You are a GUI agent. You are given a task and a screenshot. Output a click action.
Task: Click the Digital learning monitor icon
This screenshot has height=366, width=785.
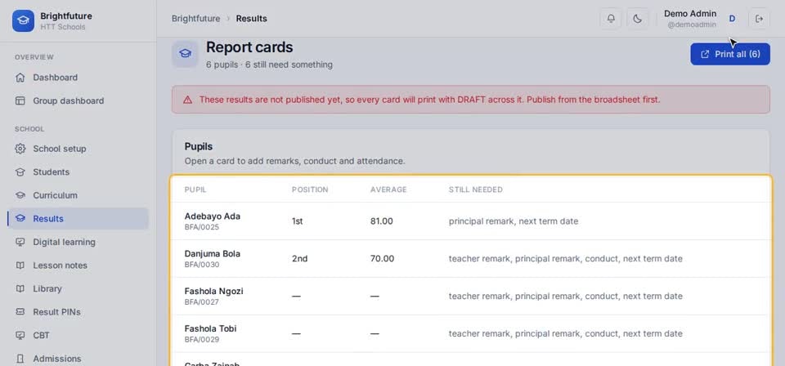20,242
